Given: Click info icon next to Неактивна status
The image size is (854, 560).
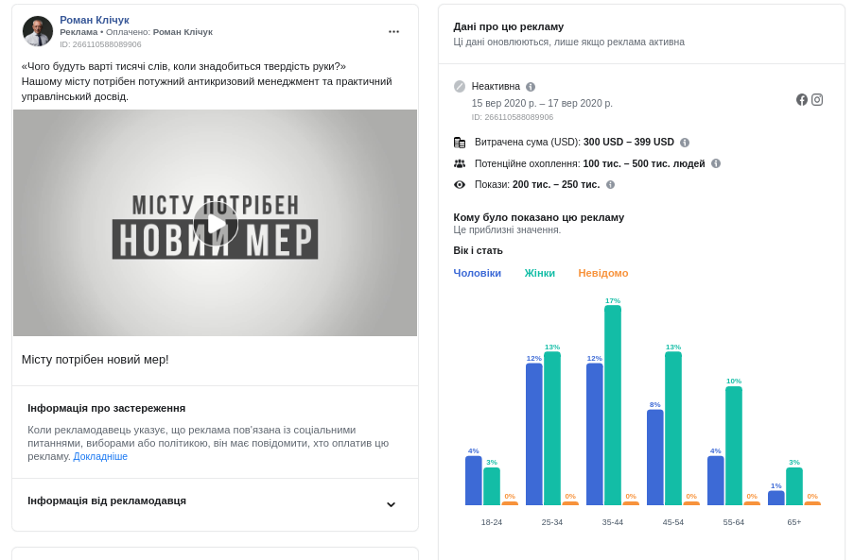Looking at the screenshot, I should [x=531, y=87].
